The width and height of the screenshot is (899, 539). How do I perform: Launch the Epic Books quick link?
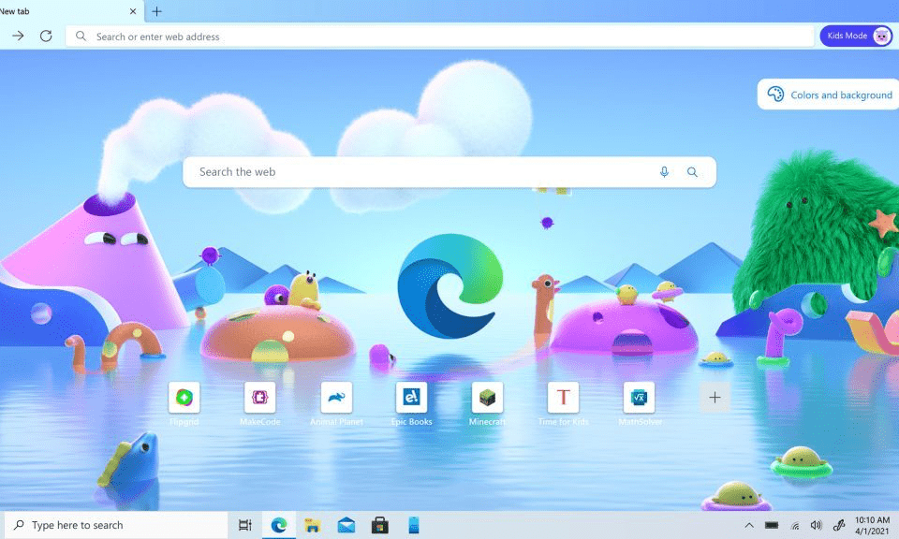tap(411, 398)
